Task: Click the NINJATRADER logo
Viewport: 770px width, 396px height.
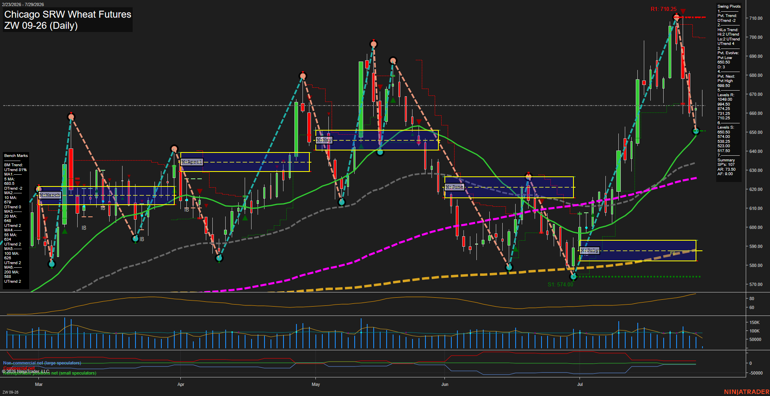Action: [x=747, y=392]
